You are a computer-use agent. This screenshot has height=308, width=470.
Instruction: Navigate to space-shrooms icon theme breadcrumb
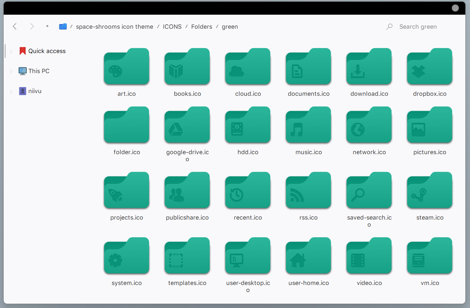115,27
